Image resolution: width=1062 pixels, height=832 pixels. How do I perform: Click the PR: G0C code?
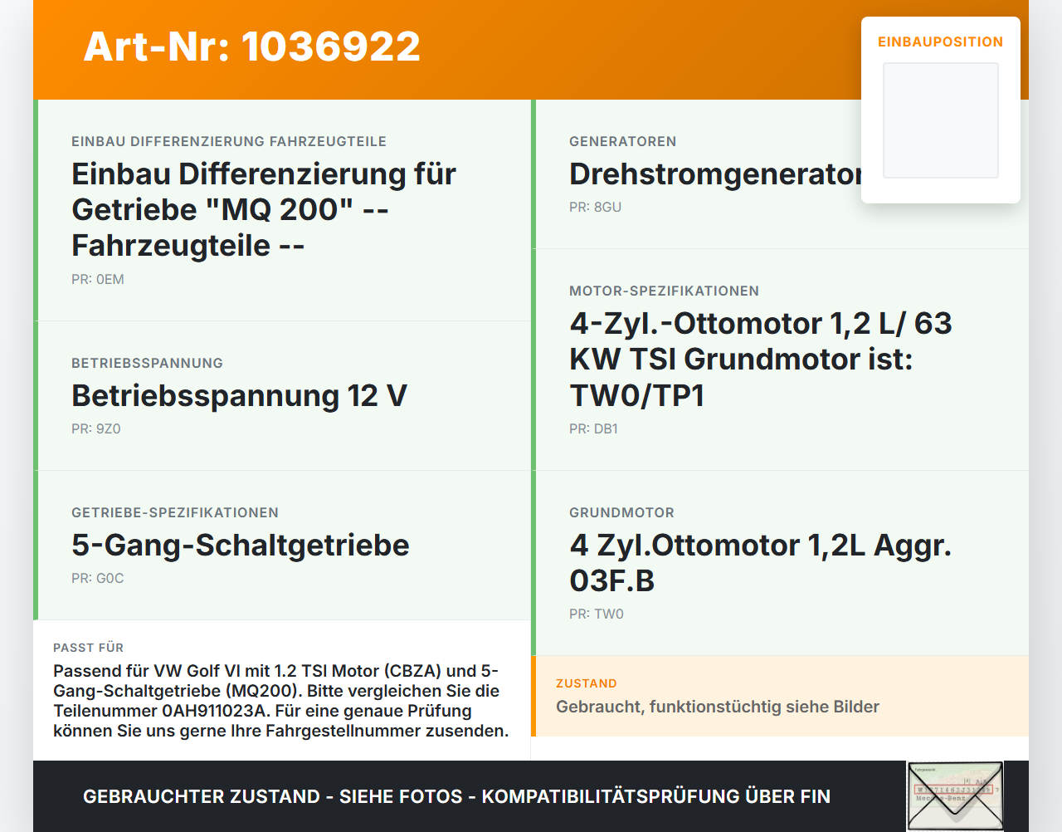point(98,579)
